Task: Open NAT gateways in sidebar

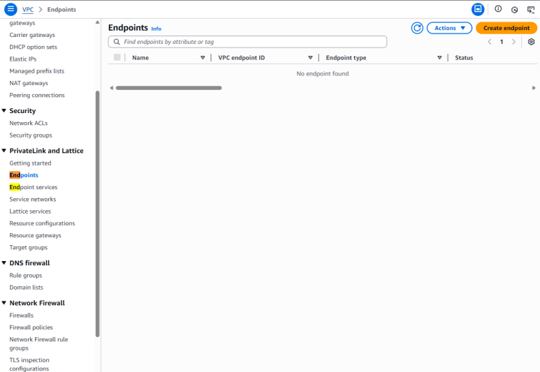Action: point(29,83)
